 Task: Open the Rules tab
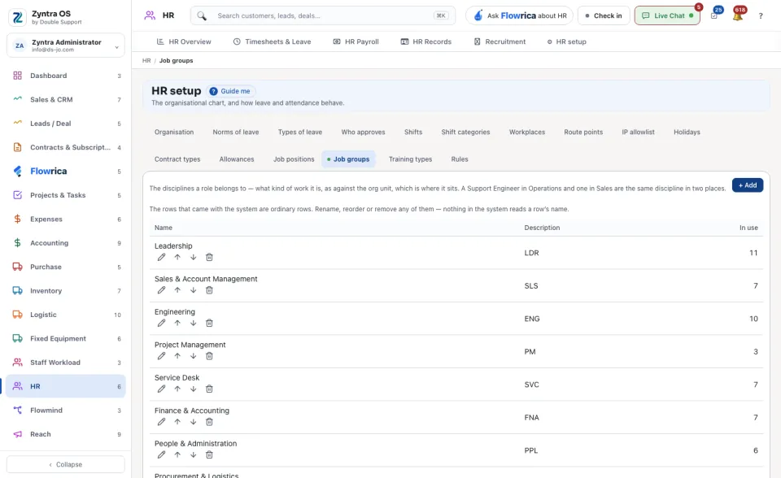(460, 159)
